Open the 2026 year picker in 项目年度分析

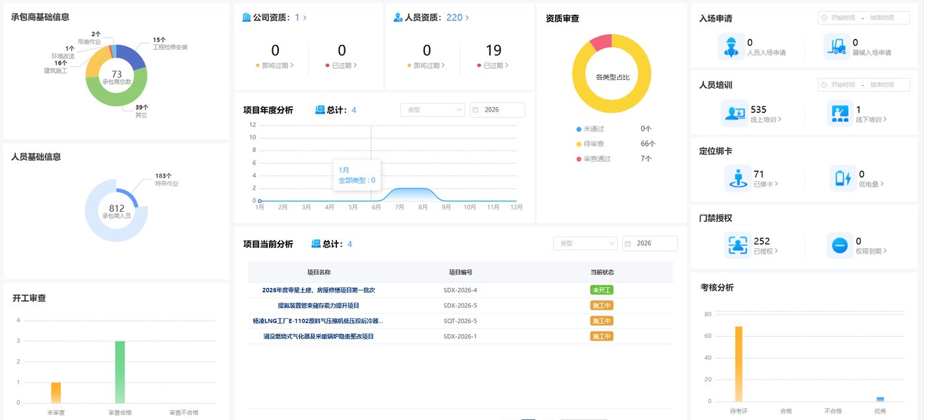[498, 110]
